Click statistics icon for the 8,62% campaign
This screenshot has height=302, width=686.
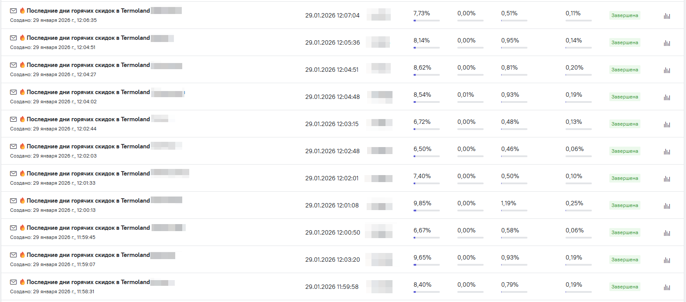tap(667, 70)
